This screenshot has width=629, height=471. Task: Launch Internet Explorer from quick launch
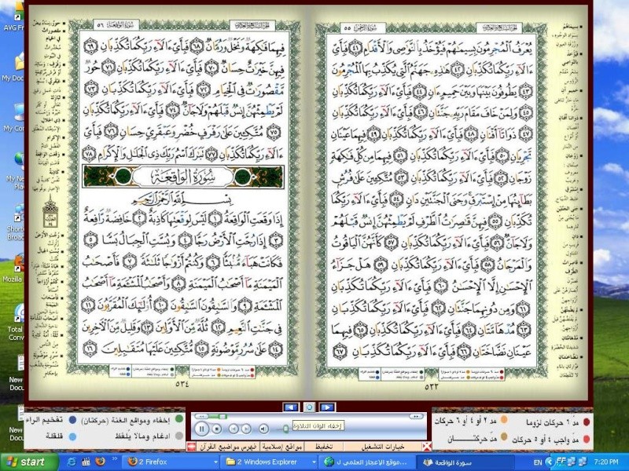[72, 462]
